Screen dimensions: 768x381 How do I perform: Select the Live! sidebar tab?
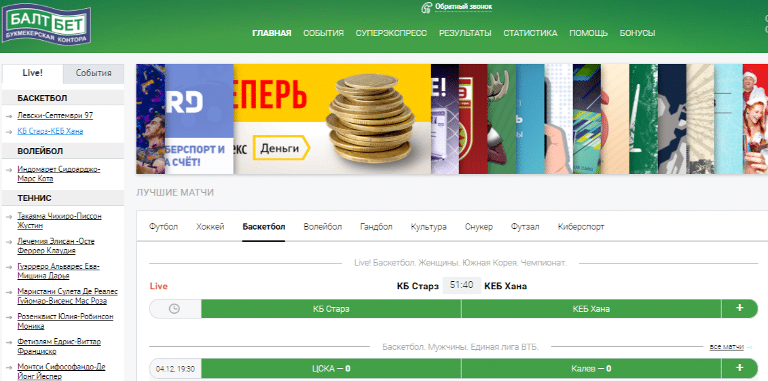tap(33, 73)
